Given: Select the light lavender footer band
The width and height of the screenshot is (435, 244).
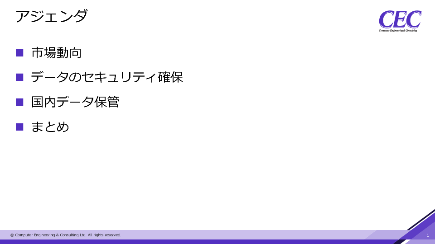Looking at the screenshot, I should click(x=227, y=235).
